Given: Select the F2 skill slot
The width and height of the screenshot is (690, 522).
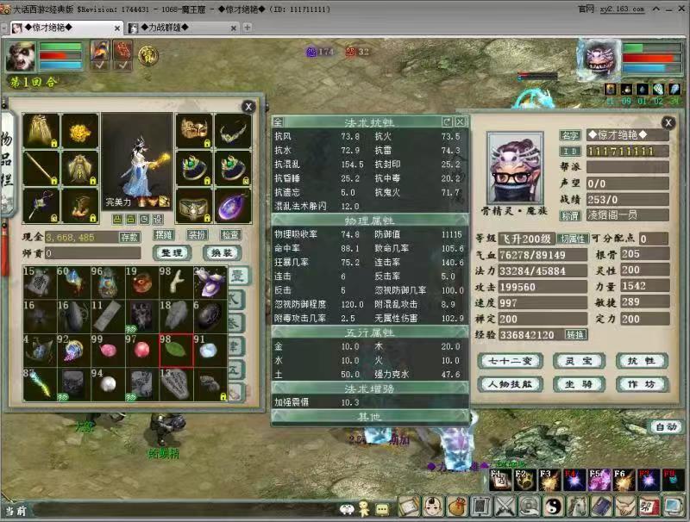Looking at the screenshot, I should 525,480.
